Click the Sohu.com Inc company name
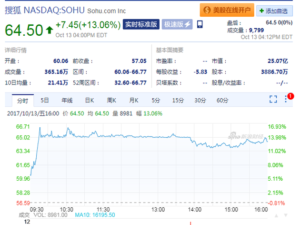The image size is (300, 225). click(107, 11)
